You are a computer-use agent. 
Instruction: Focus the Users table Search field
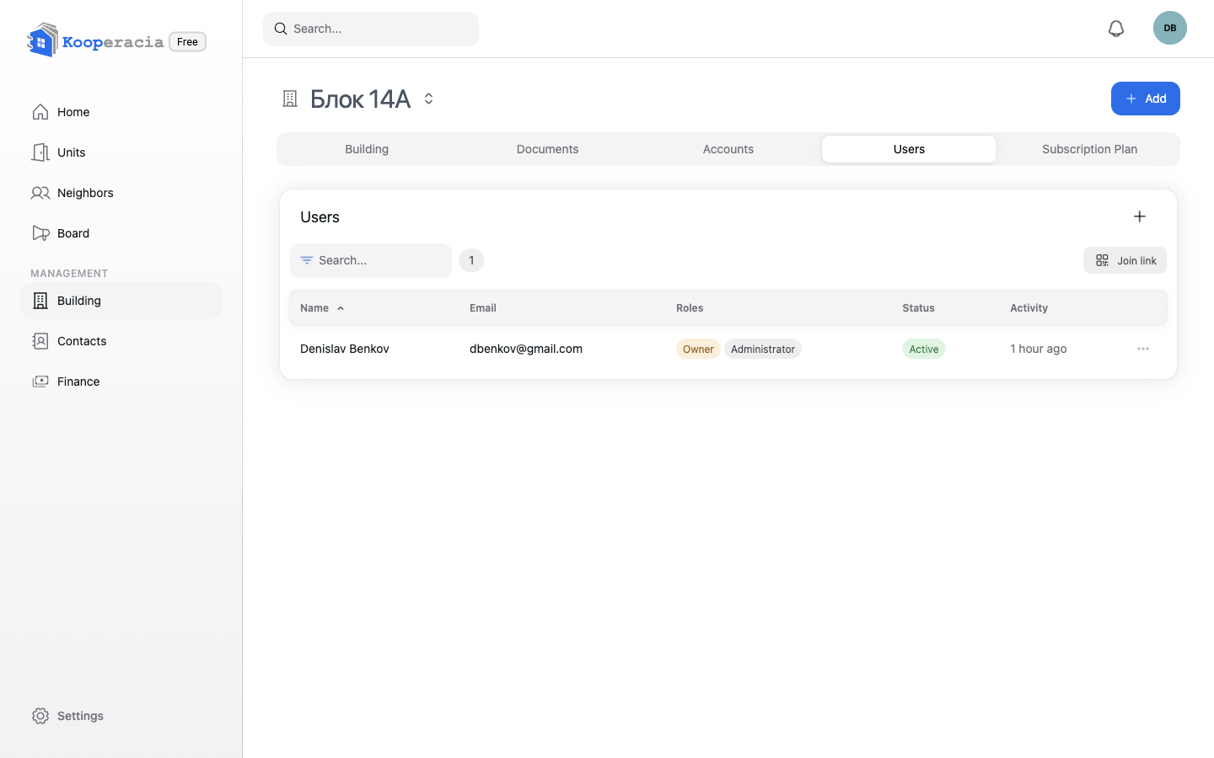point(371,260)
